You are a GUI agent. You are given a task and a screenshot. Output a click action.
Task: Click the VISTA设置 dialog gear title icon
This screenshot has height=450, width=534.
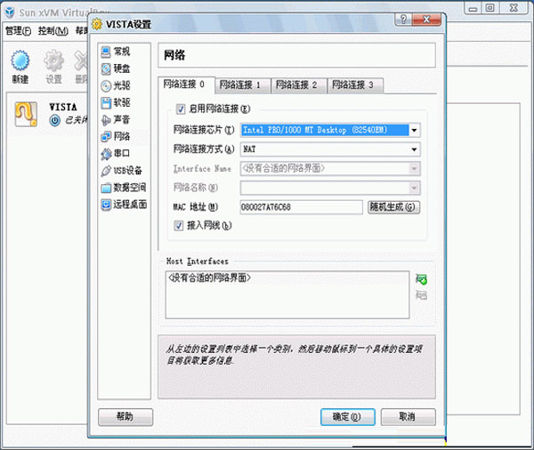[x=97, y=24]
